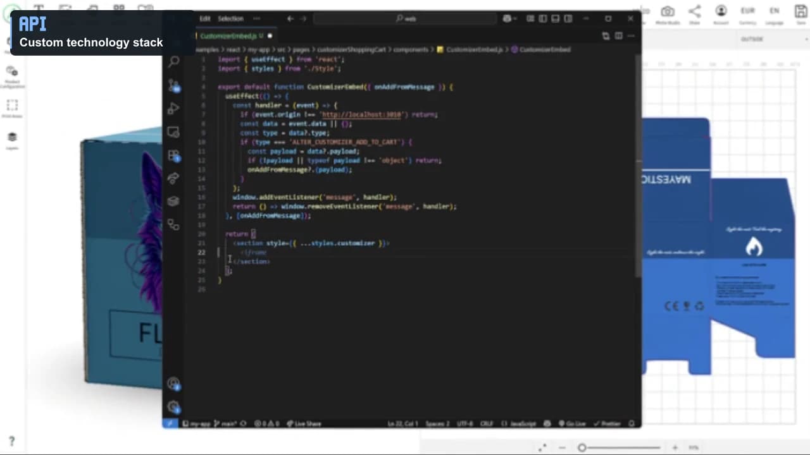
Task: Open Product Configuration in the left sidebar
Action: 12,75
